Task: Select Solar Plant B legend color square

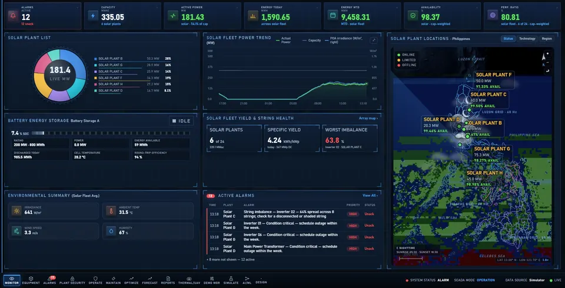Action: (x=95, y=59)
